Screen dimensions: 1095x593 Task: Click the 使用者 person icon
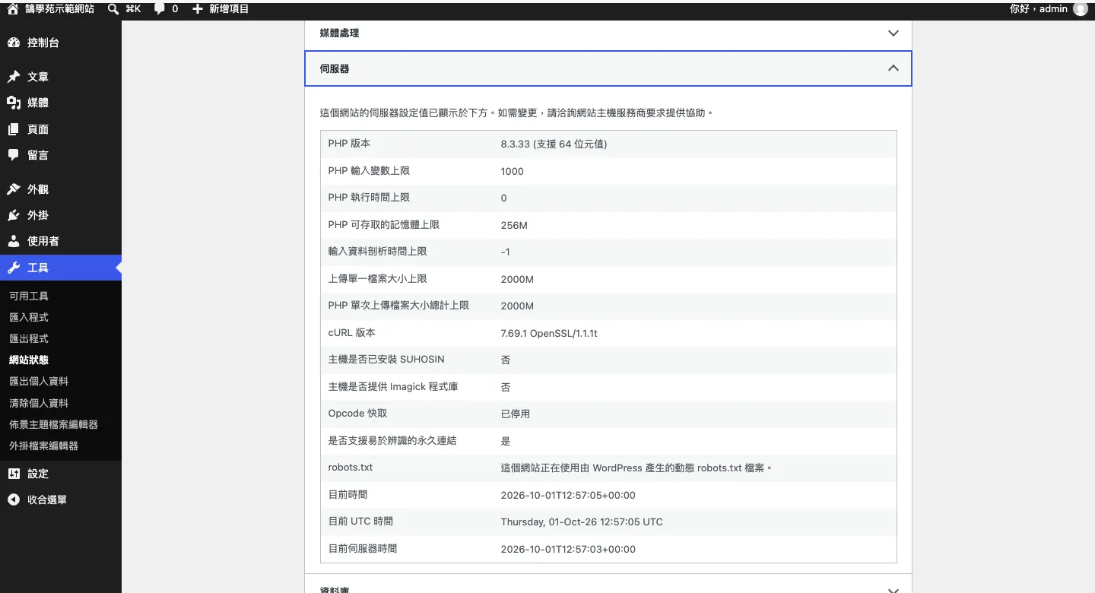[14, 241]
